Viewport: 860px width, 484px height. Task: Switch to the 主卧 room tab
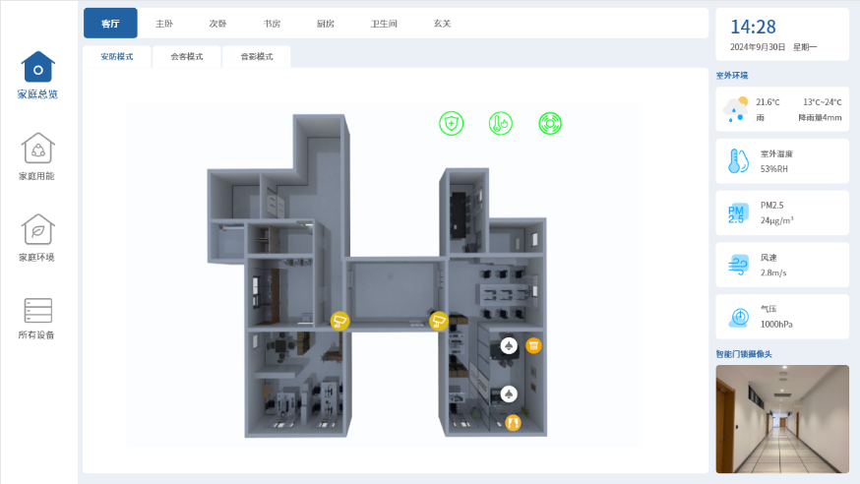[x=164, y=24]
